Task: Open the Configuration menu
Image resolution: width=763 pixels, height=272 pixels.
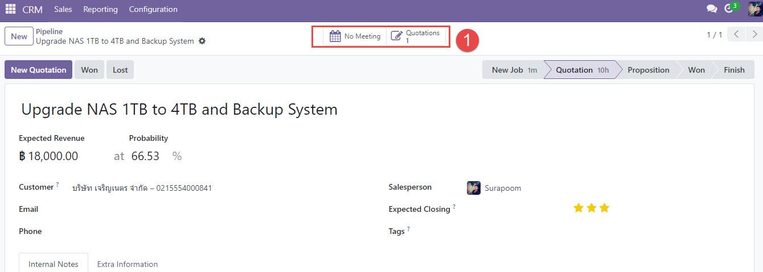Action: click(x=153, y=9)
